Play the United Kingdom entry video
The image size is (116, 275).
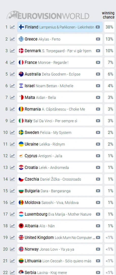(x=98, y=238)
